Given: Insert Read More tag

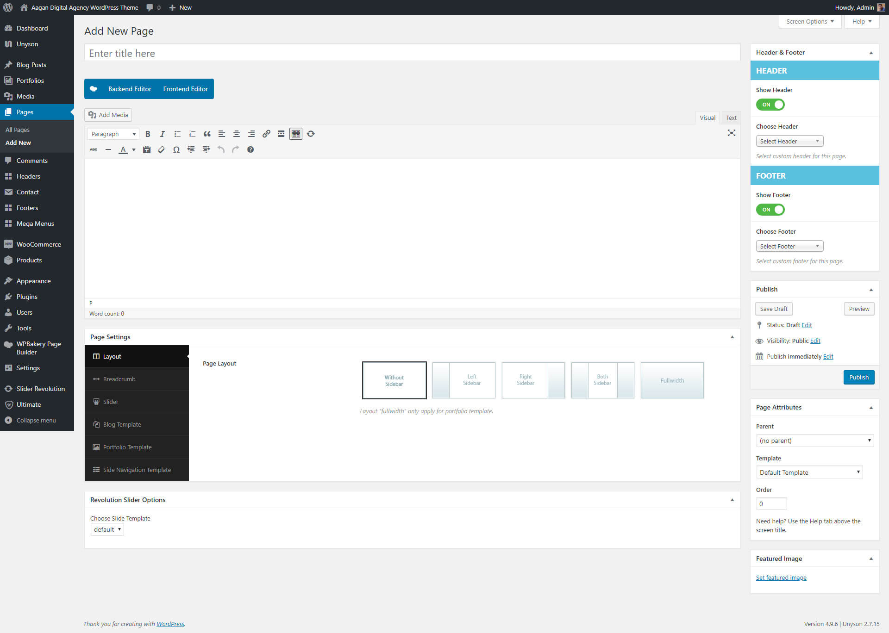Looking at the screenshot, I should [x=281, y=134].
